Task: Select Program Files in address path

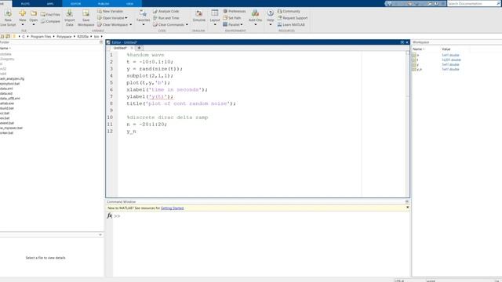Action: coord(41,37)
